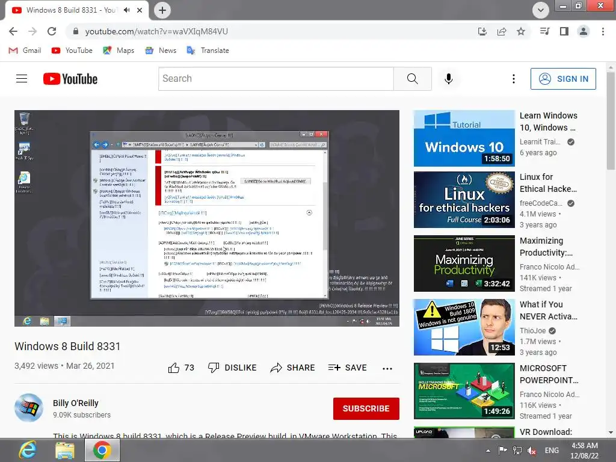The image size is (616, 462).
Task: Open Billy O'Reilly channel avatar
Action: [x=29, y=408]
